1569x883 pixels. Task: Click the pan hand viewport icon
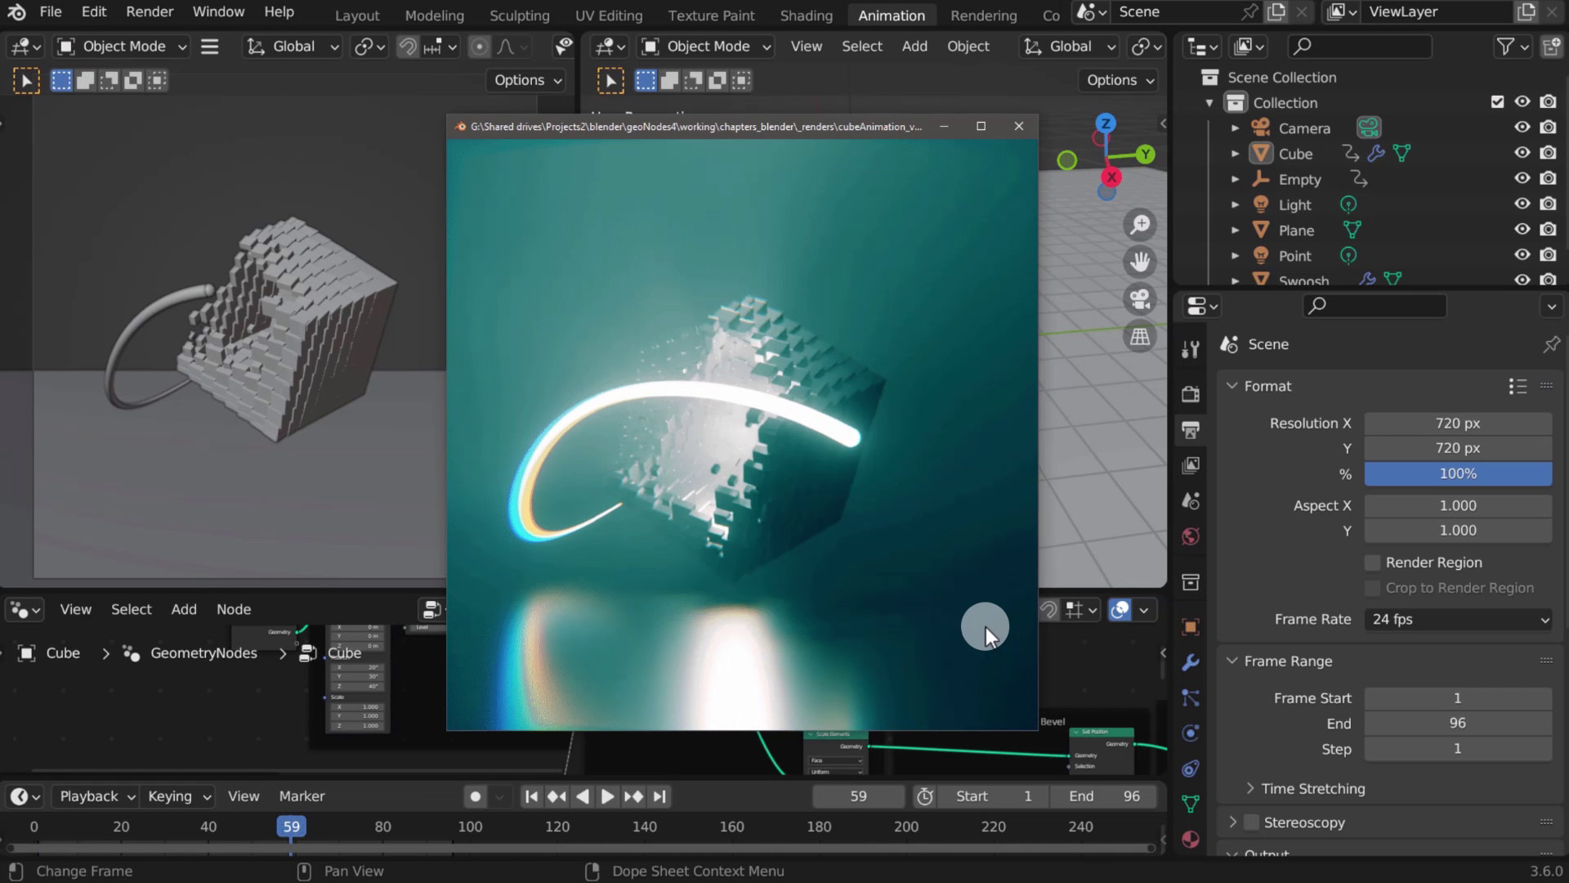coord(1140,262)
